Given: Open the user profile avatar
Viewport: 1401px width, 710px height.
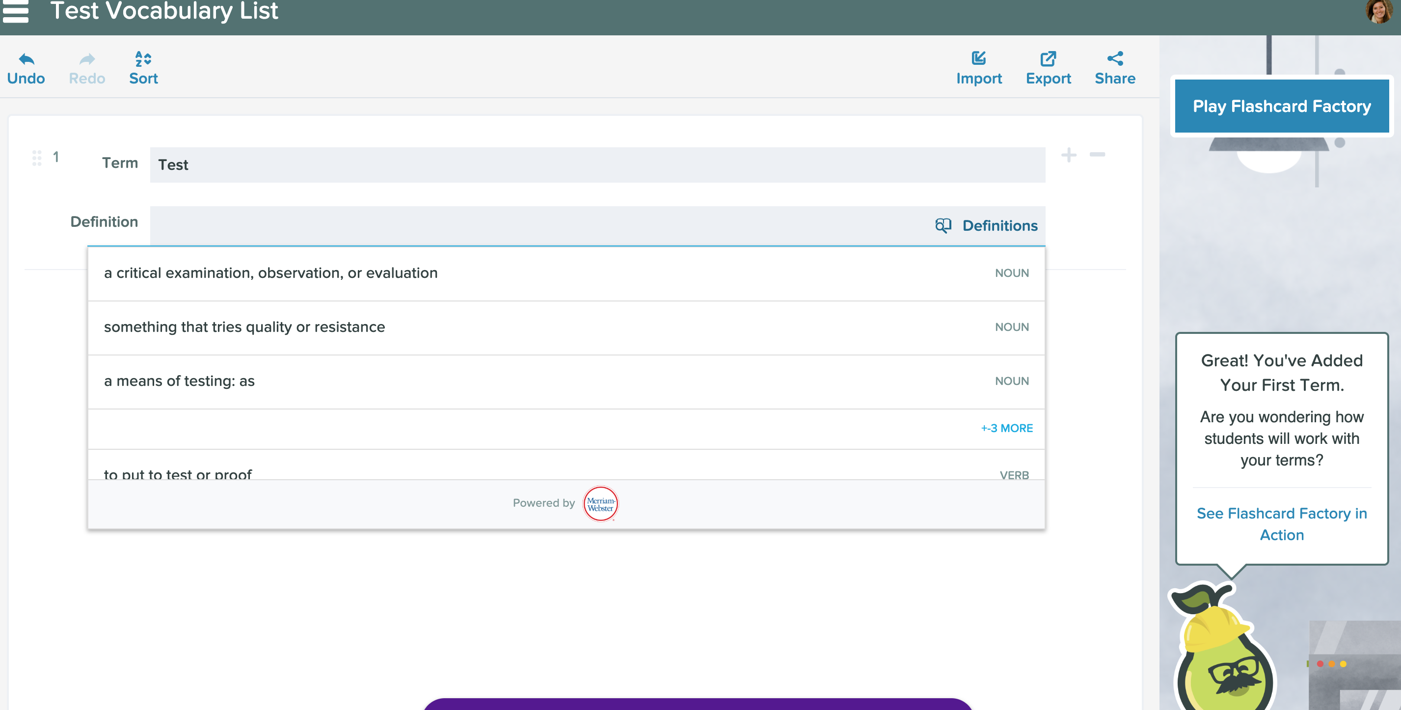Looking at the screenshot, I should click(x=1379, y=11).
